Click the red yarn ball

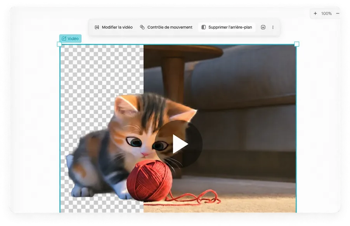149,180
